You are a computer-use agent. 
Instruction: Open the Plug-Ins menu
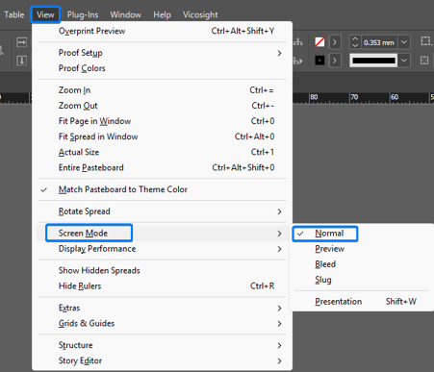(x=83, y=14)
